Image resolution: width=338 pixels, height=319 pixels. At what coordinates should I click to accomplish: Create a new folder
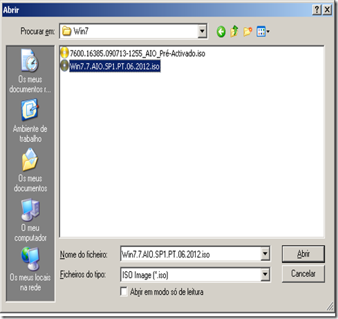click(247, 32)
